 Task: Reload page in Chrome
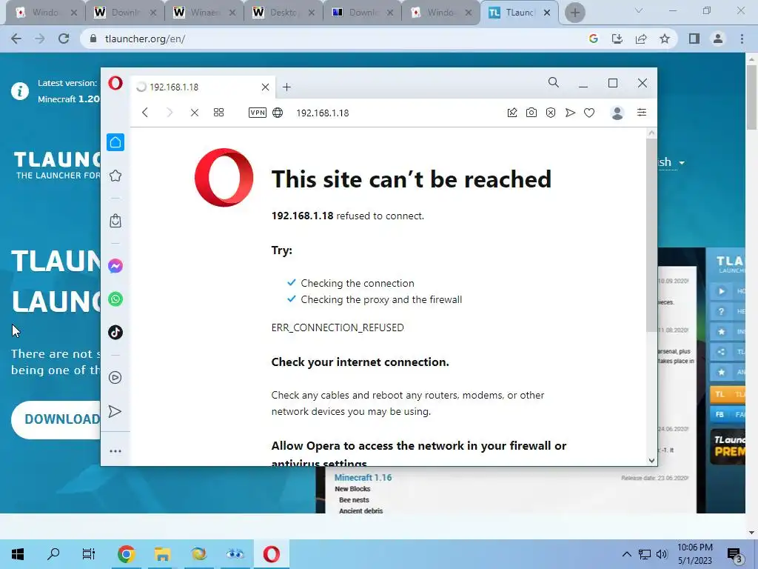click(x=64, y=39)
